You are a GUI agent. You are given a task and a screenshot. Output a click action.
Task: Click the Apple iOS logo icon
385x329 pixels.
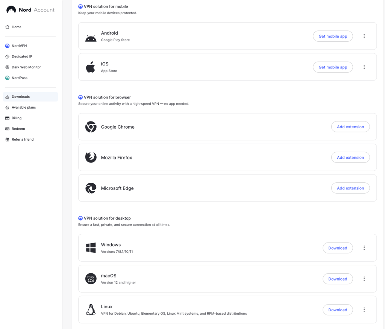(x=90, y=67)
